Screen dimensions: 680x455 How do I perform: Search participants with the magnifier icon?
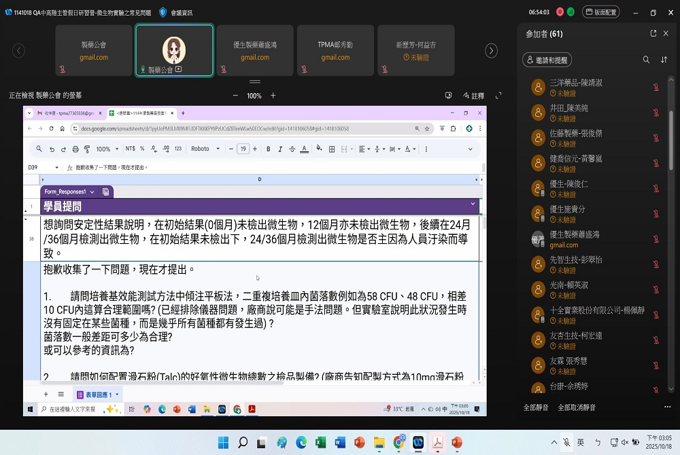(646, 60)
